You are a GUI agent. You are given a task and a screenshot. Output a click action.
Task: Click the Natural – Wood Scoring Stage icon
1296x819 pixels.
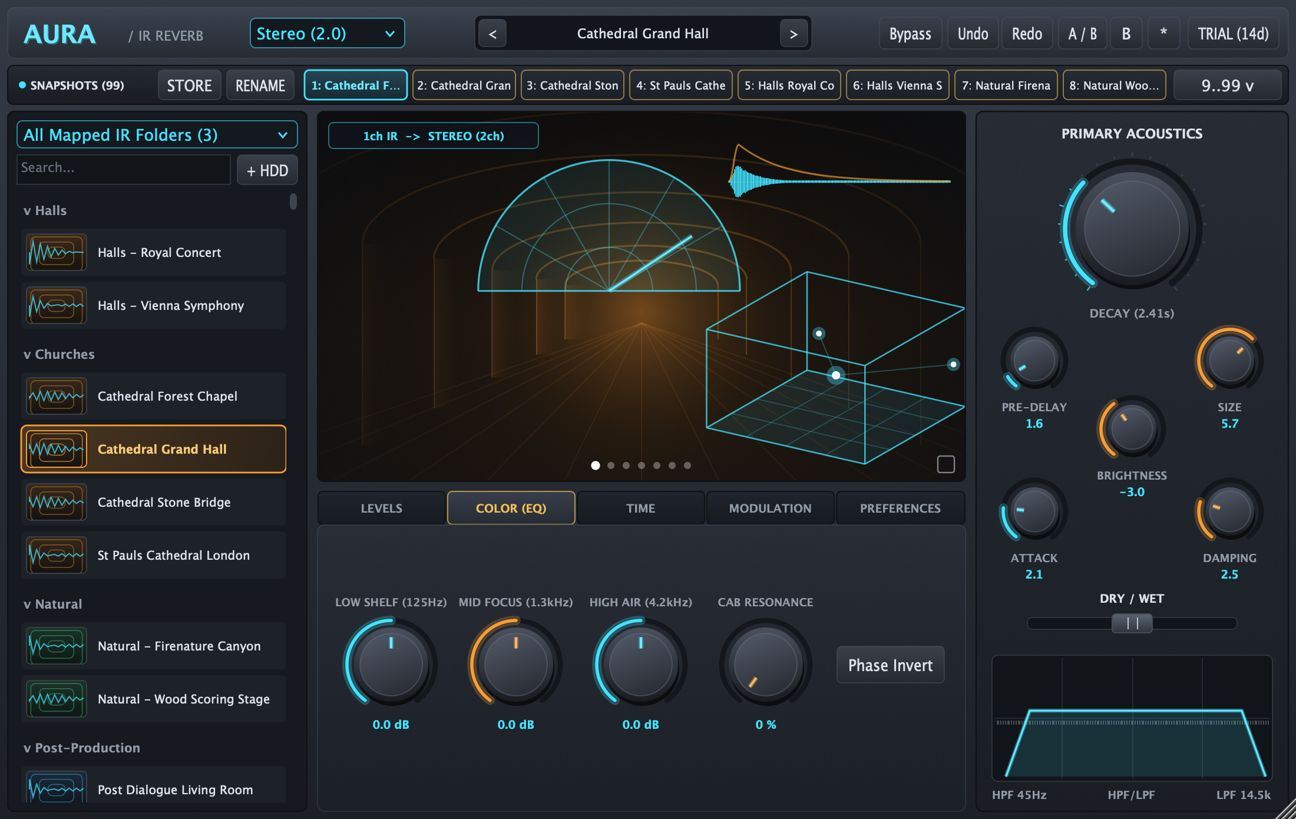pyautogui.click(x=57, y=699)
